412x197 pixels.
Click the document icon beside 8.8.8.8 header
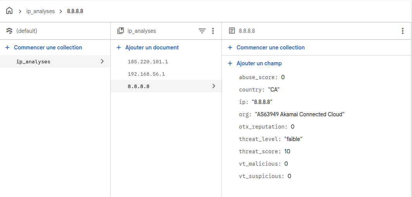[232, 31]
